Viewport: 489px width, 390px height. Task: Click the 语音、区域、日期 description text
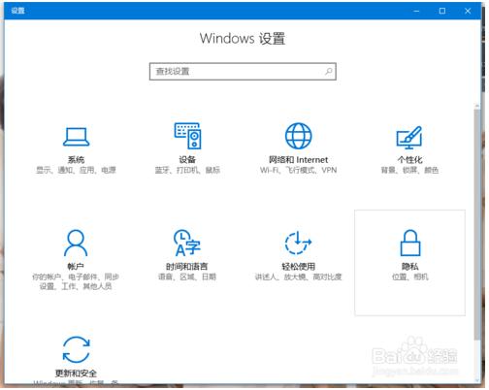tap(187, 276)
